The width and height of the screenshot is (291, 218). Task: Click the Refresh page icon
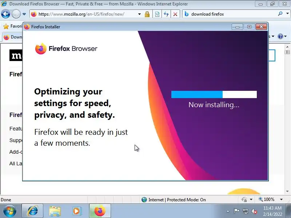point(166,14)
